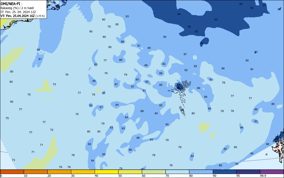Click the legend tick label 50
The width and height of the screenshot is (284, 178).
click(120, 176)
